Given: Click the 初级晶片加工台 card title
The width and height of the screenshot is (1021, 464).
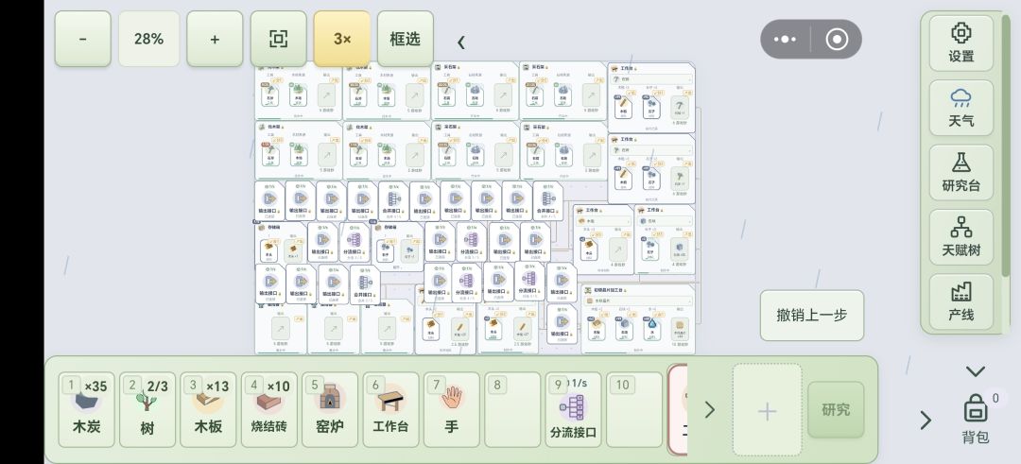Looking at the screenshot, I should pyautogui.click(x=608, y=289).
